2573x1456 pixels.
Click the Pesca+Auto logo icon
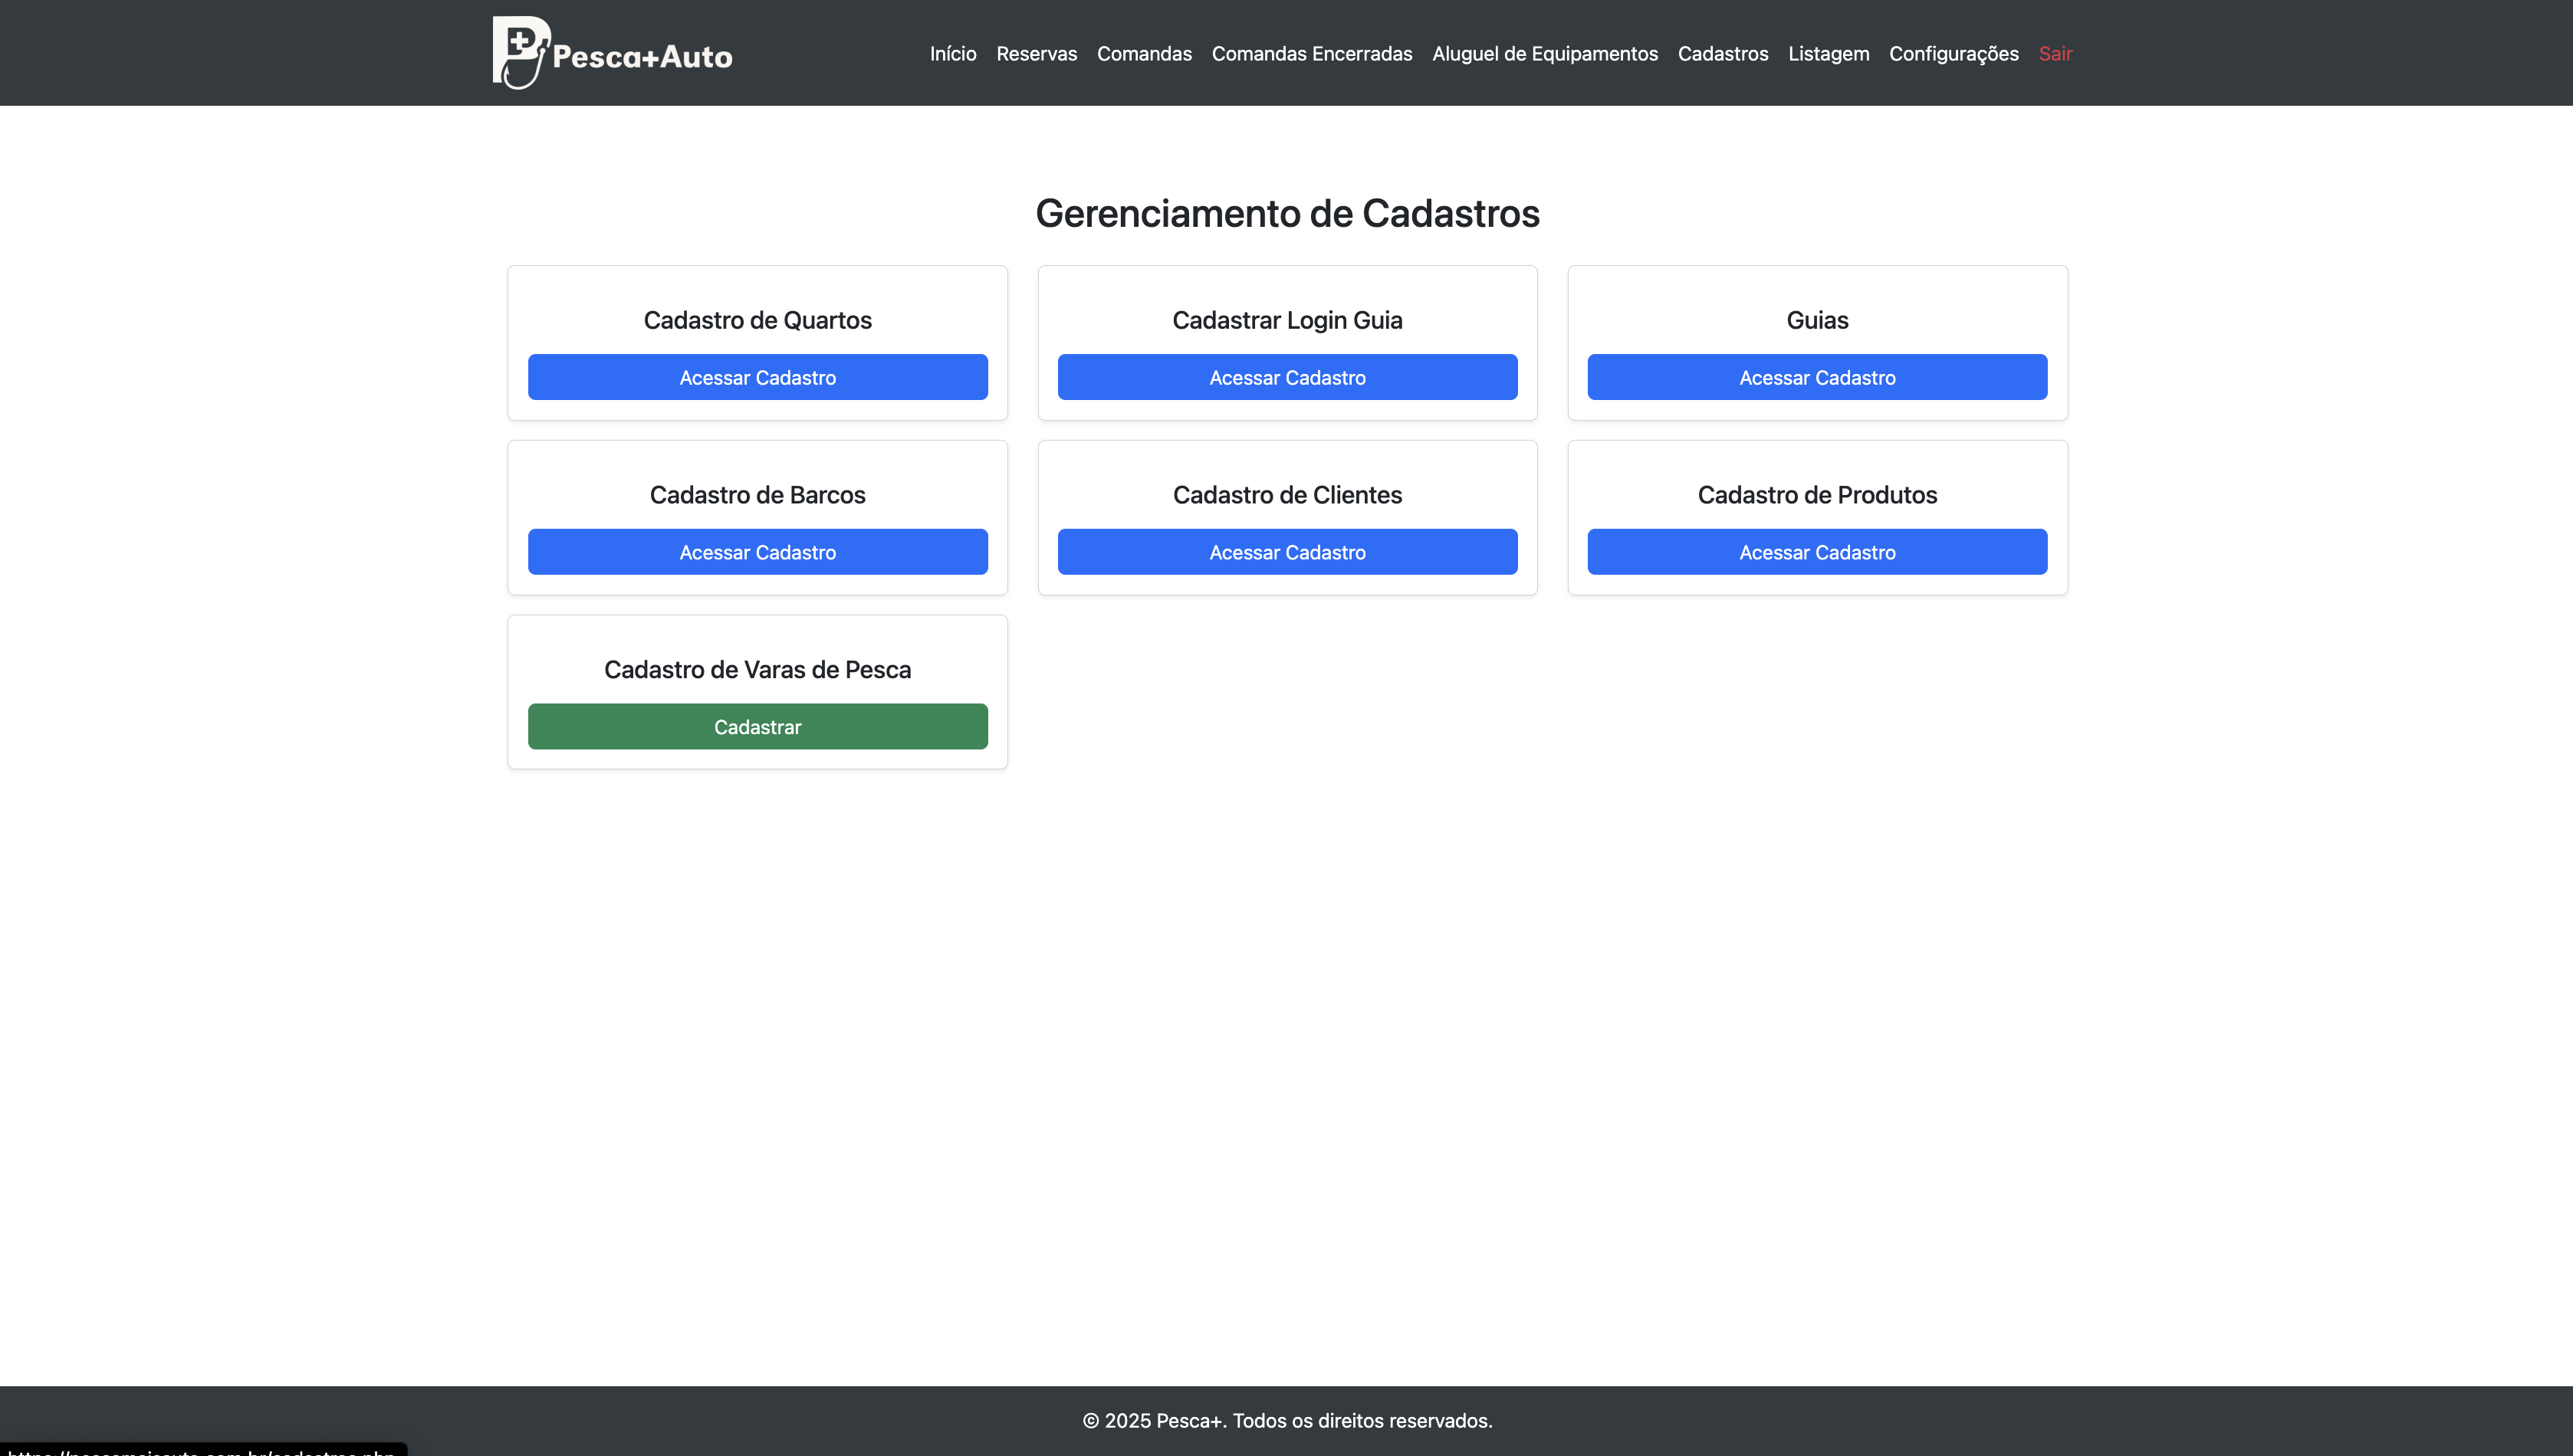coord(521,52)
